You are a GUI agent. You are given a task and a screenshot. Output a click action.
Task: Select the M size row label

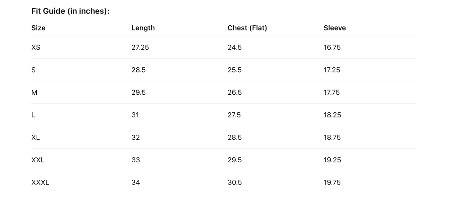34,92
